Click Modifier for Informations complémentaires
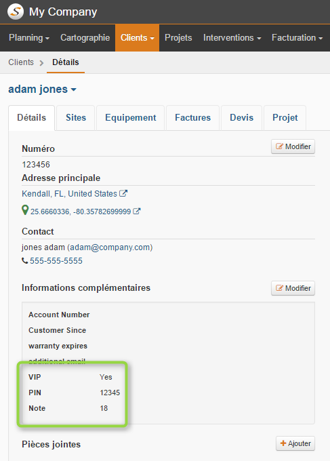Image resolution: width=330 pixels, height=461 pixels. (x=293, y=288)
